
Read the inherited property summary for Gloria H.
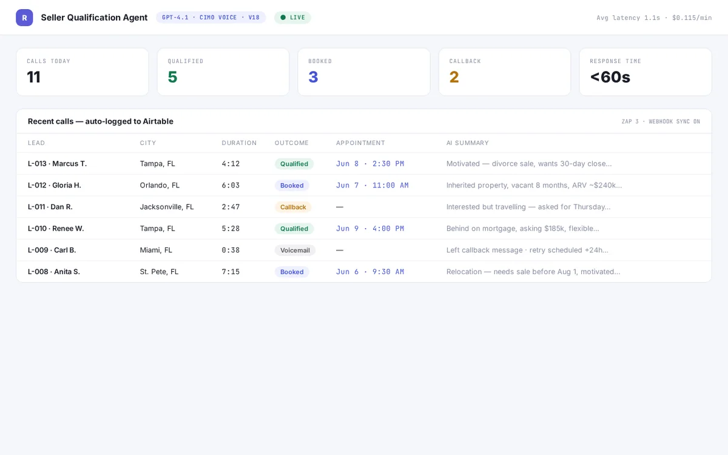point(534,185)
